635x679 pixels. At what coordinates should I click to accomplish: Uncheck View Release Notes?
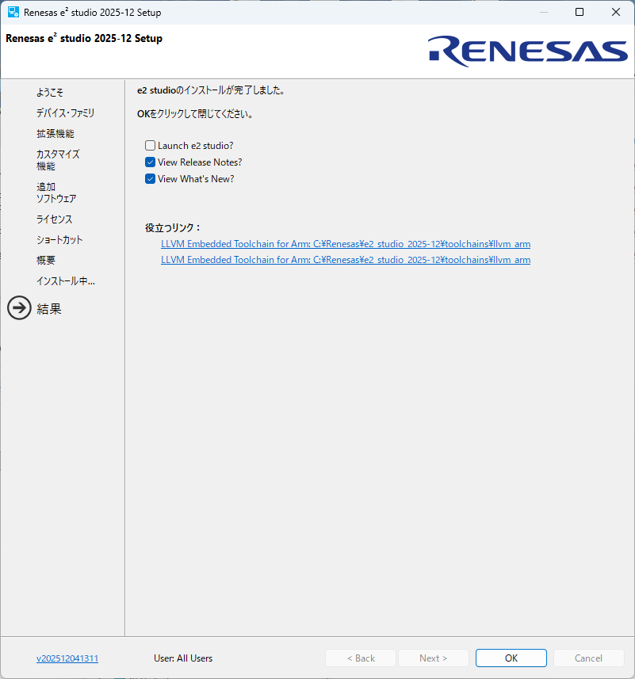[x=150, y=162]
